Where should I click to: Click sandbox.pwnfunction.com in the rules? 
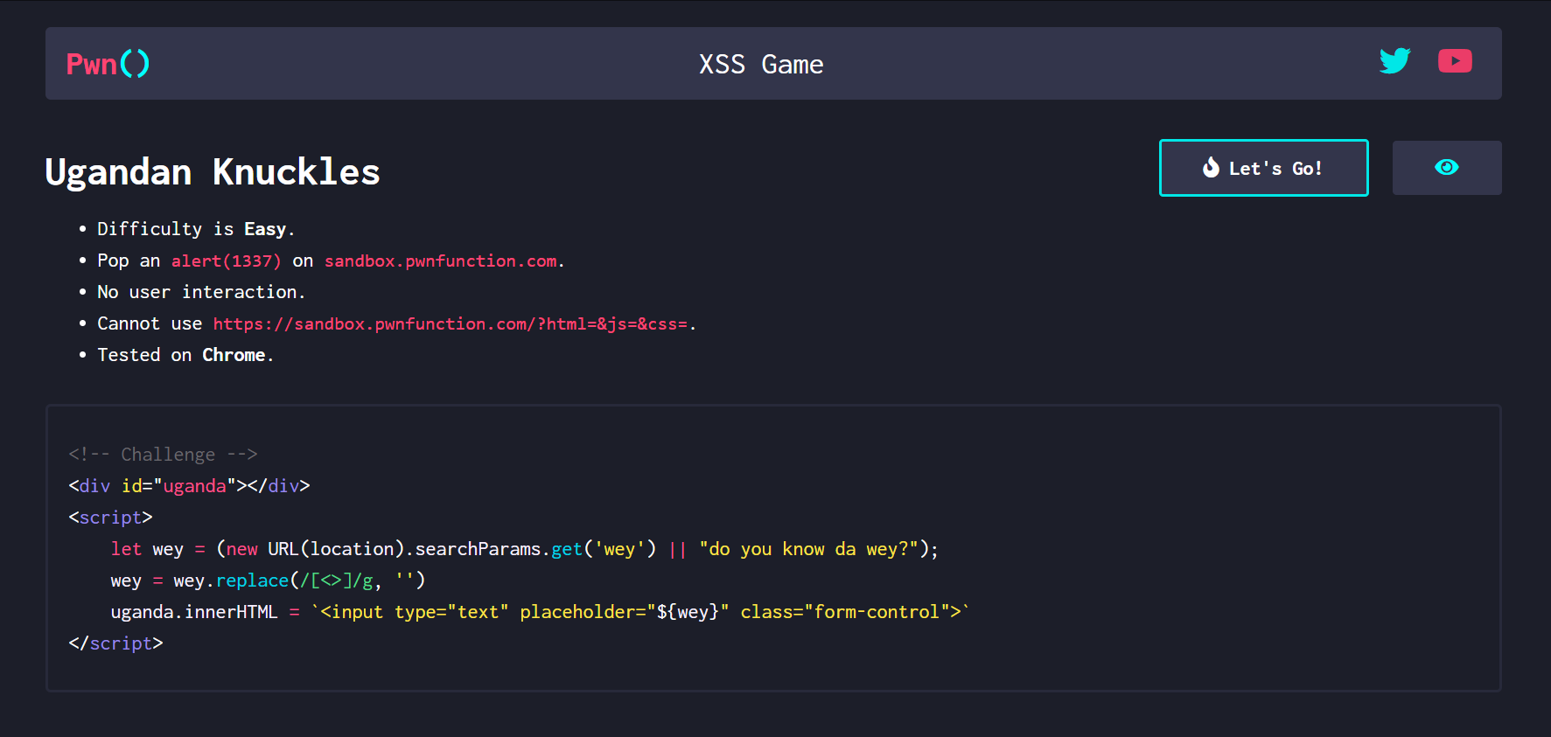click(x=441, y=261)
